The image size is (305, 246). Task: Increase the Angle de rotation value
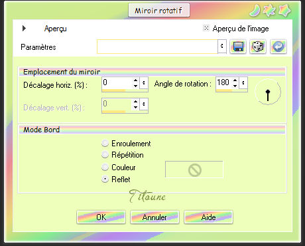[235, 80]
